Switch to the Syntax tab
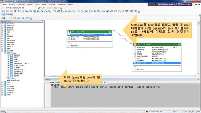Image resolution: width=201 pixels, height=113 pixels. pyautogui.click(x=51, y=82)
